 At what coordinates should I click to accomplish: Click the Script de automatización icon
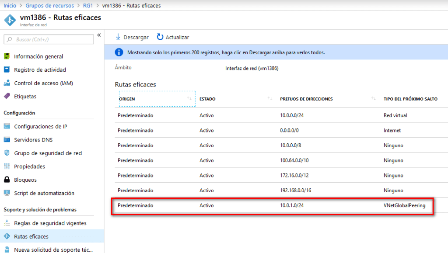pyautogui.click(x=7, y=193)
